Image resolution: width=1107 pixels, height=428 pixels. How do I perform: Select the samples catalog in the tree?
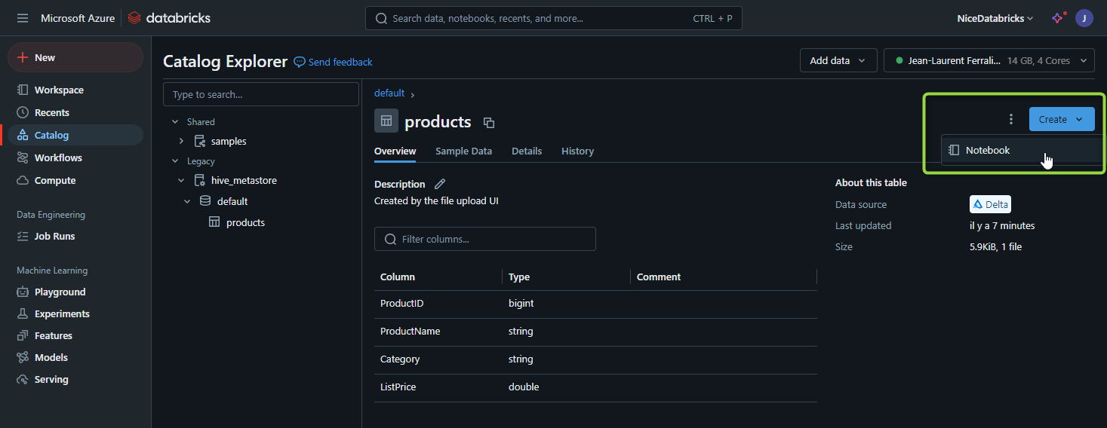pos(229,141)
